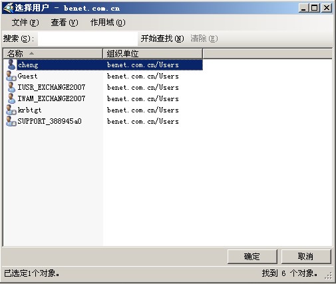Click the user icon beside cheng
The image size is (336, 284).
pos(11,65)
